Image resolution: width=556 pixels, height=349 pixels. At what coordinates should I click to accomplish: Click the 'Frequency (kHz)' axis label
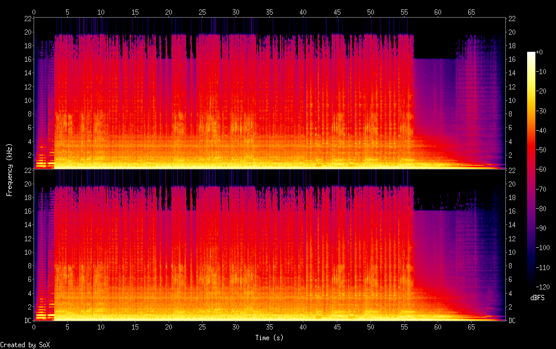tap(9, 169)
